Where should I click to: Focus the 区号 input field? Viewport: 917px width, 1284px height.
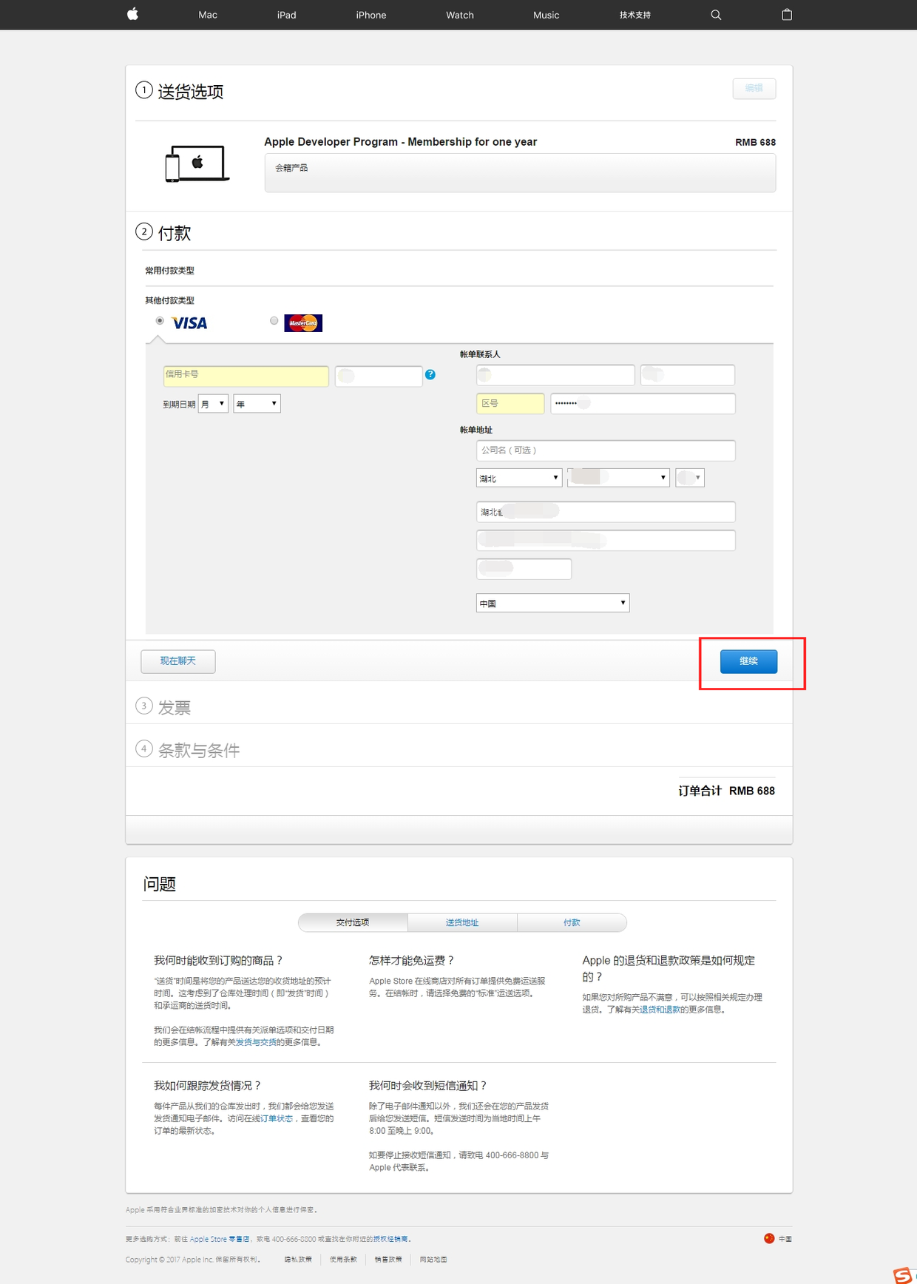[x=510, y=404]
